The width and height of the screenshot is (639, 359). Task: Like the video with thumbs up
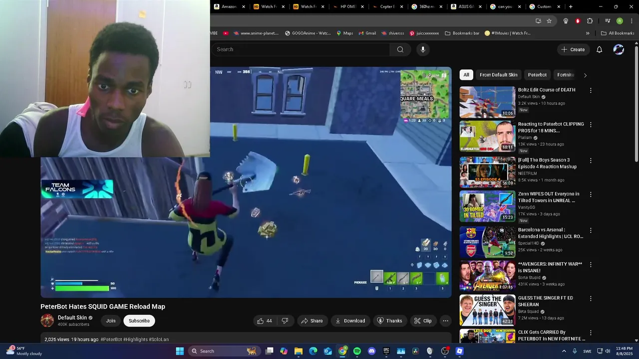coord(265,321)
